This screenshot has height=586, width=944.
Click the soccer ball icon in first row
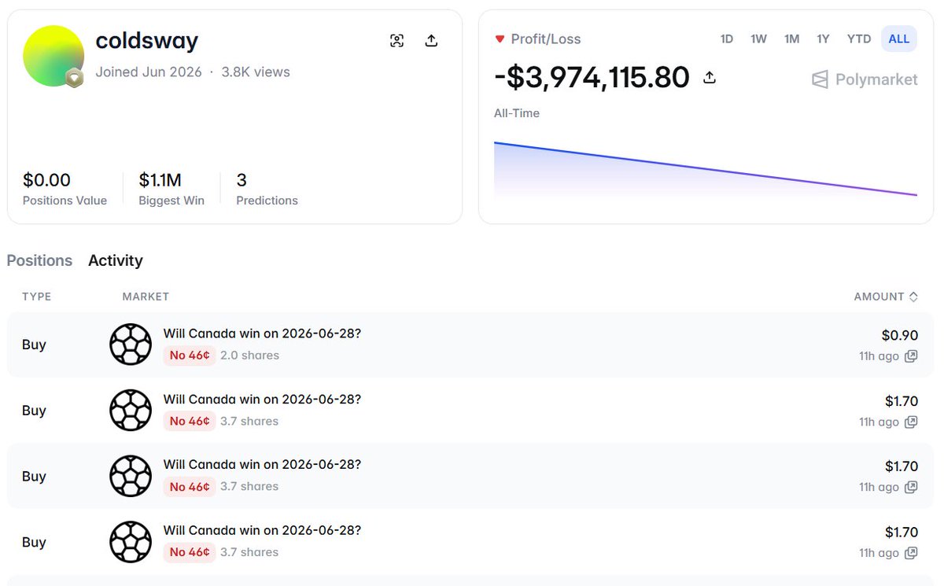[131, 345]
